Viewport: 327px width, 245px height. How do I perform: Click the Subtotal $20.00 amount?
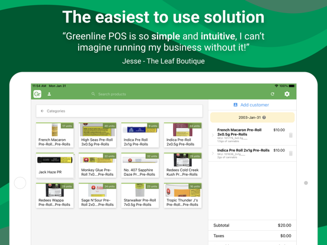[x=284, y=225]
